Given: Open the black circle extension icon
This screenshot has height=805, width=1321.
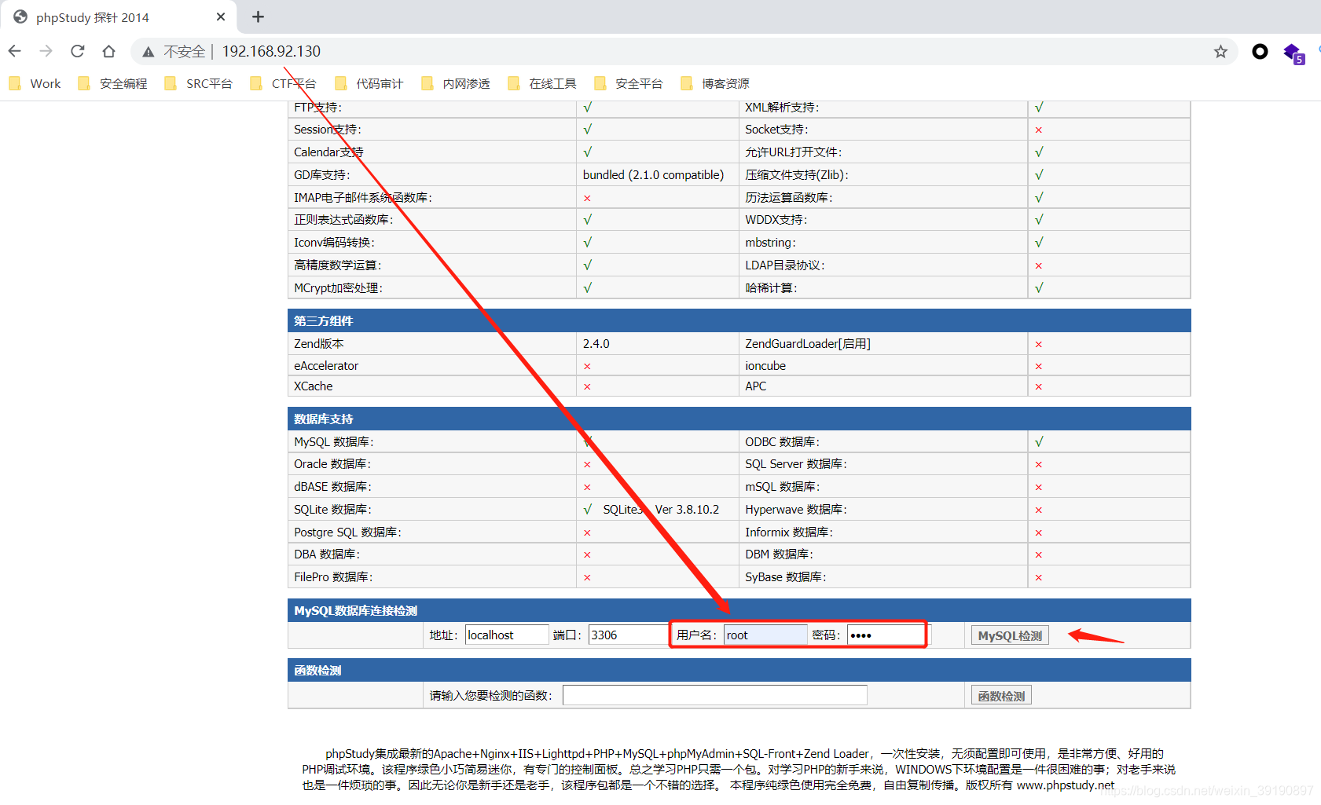Looking at the screenshot, I should [x=1260, y=52].
